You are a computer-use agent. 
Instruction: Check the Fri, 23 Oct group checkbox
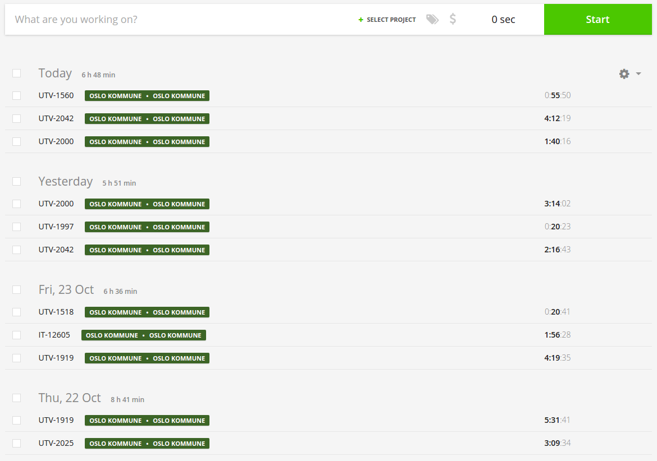pyautogui.click(x=17, y=290)
